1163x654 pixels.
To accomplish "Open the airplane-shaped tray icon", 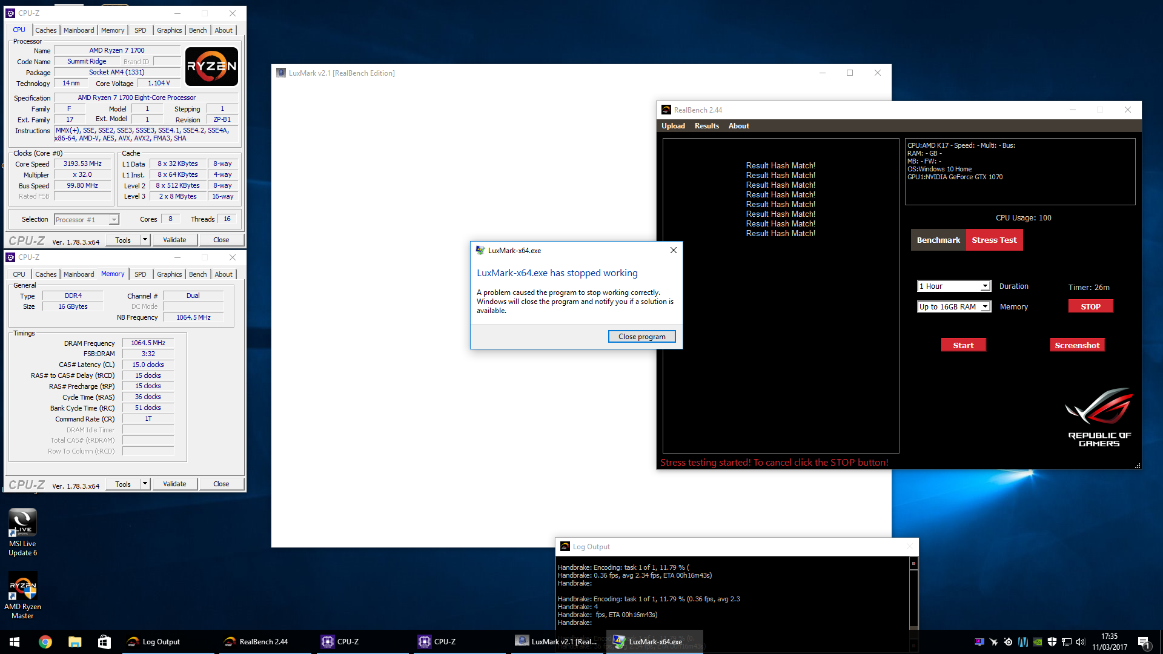I will point(993,642).
